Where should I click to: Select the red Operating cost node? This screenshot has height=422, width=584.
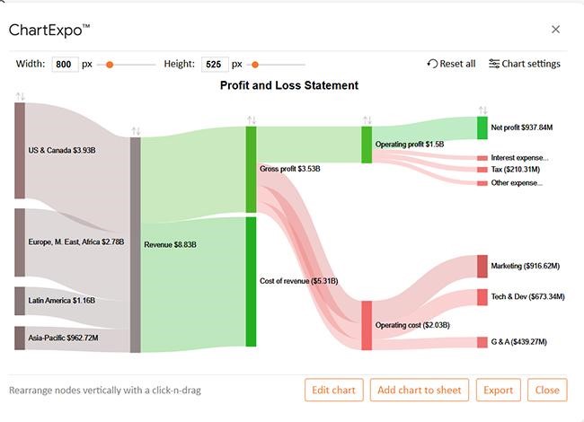click(x=367, y=325)
